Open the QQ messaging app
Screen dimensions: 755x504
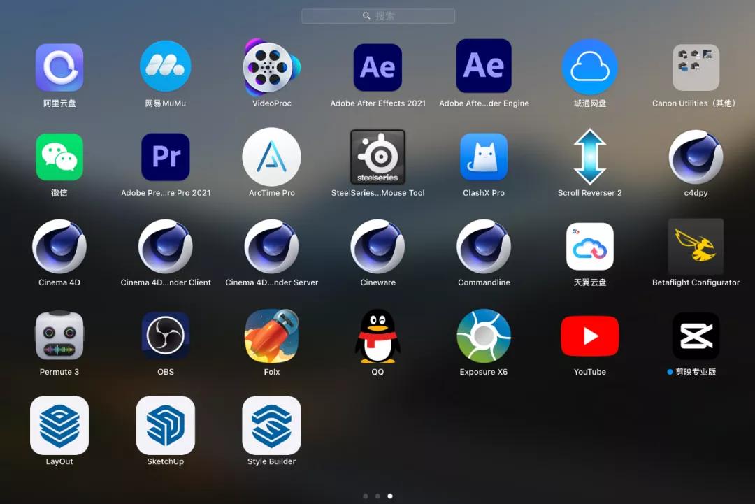(x=377, y=336)
